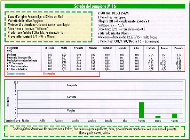Viewport: 190px width, 140px height.
Task: Select Amaro lower limit value '-0,56'
Action: (164, 69)
